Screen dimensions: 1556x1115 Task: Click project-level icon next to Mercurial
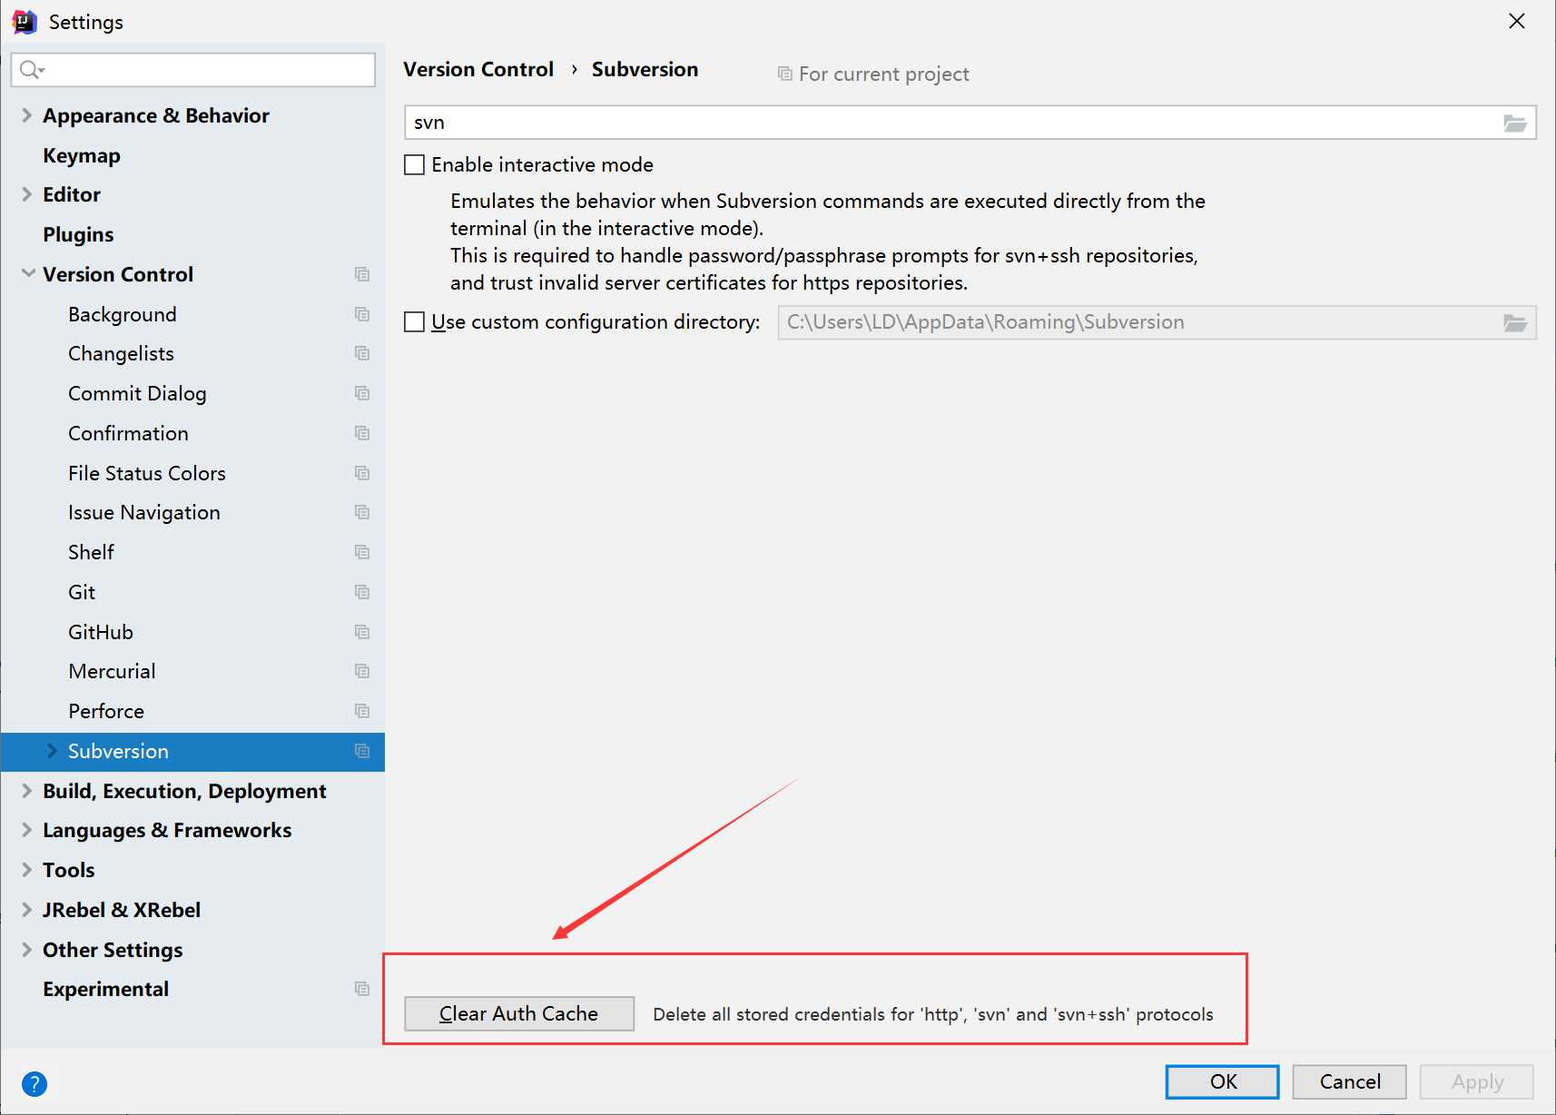click(362, 671)
